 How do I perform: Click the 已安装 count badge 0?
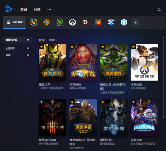click(28, 48)
